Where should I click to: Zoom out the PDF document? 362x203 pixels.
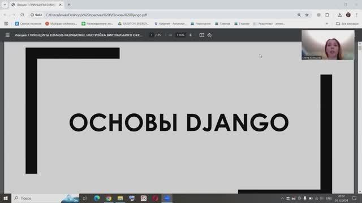click(170, 35)
